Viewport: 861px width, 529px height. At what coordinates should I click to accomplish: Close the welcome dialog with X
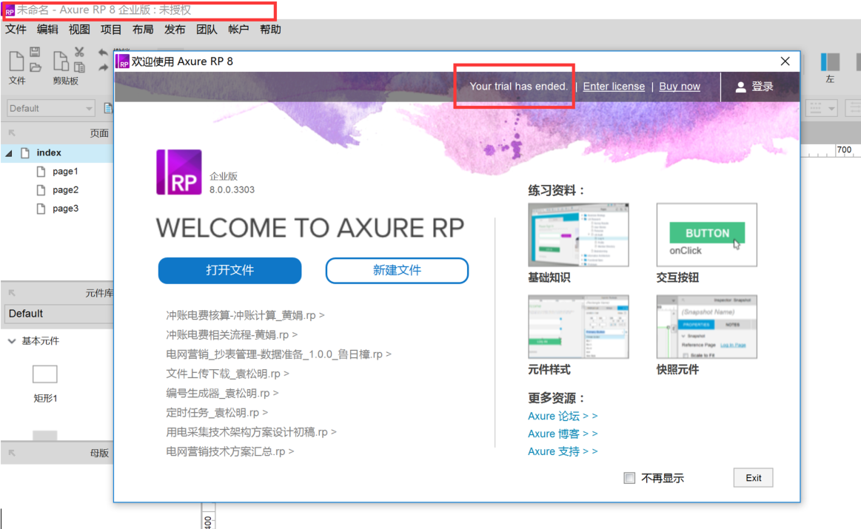(x=785, y=61)
